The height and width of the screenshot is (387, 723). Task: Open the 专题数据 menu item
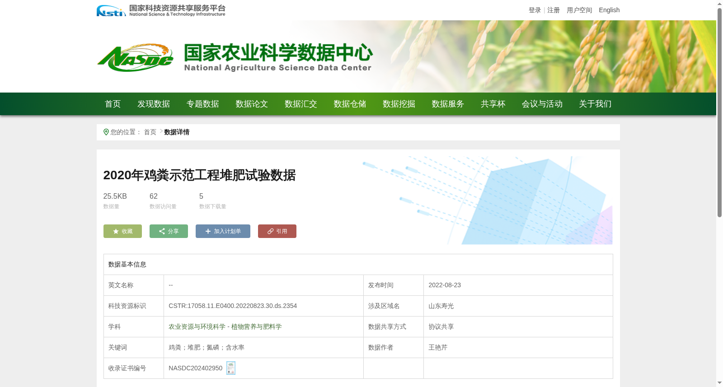click(x=203, y=104)
